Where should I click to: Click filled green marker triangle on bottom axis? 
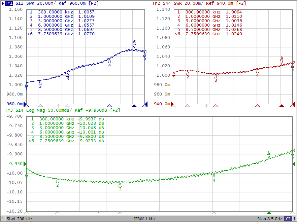(269, 213)
